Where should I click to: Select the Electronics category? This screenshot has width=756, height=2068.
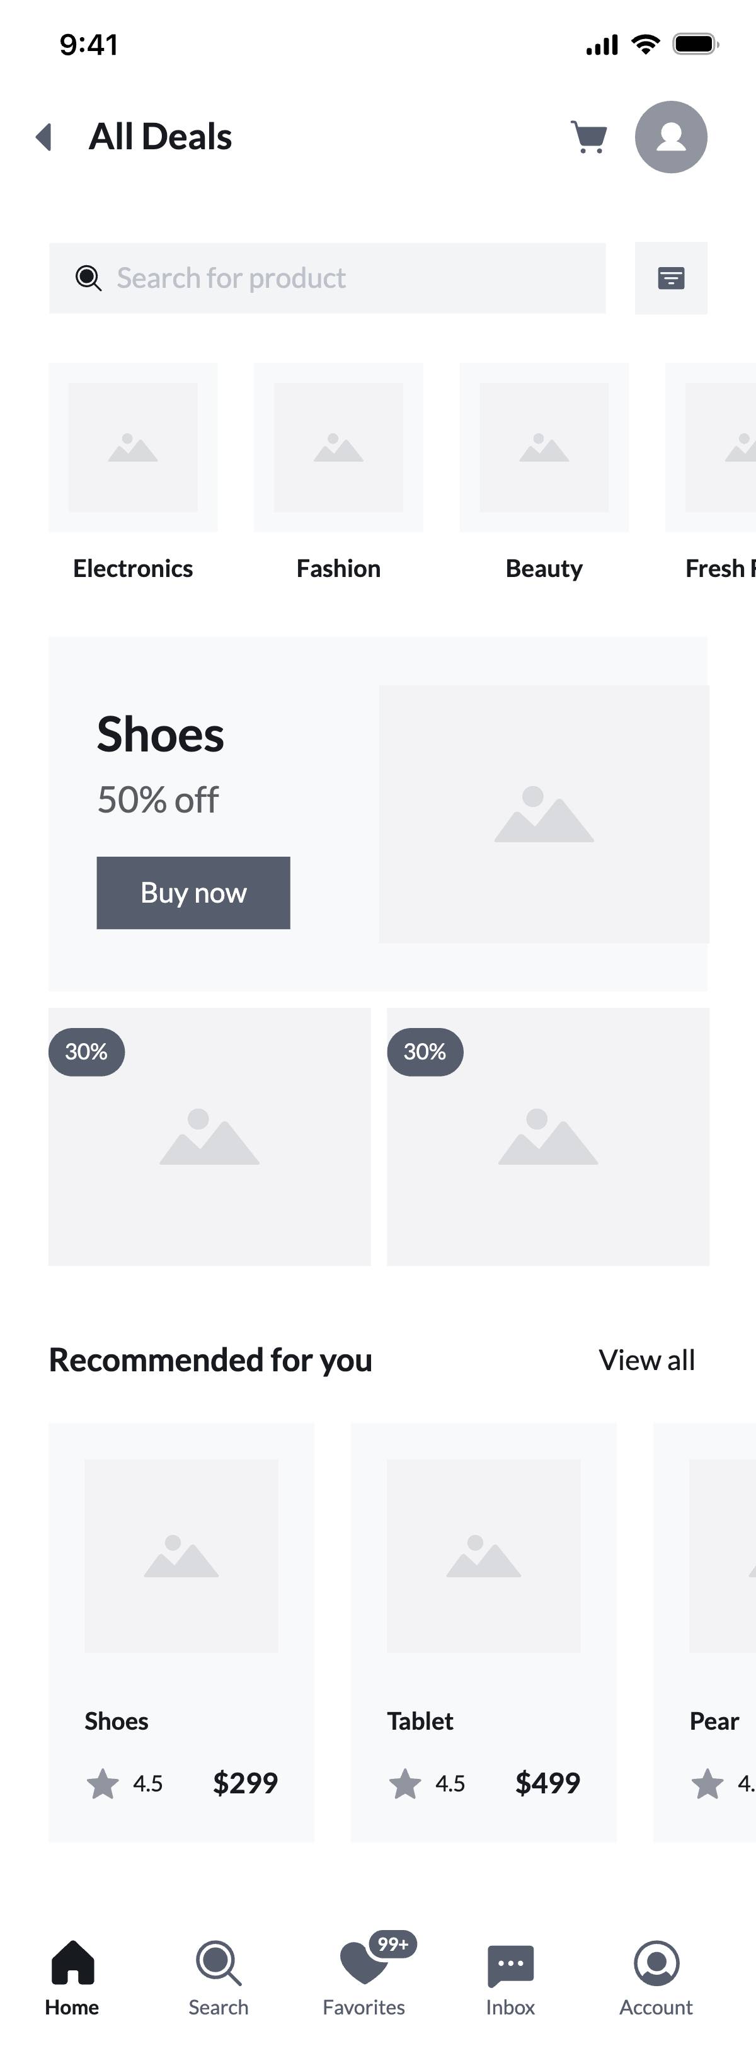pos(133,472)
